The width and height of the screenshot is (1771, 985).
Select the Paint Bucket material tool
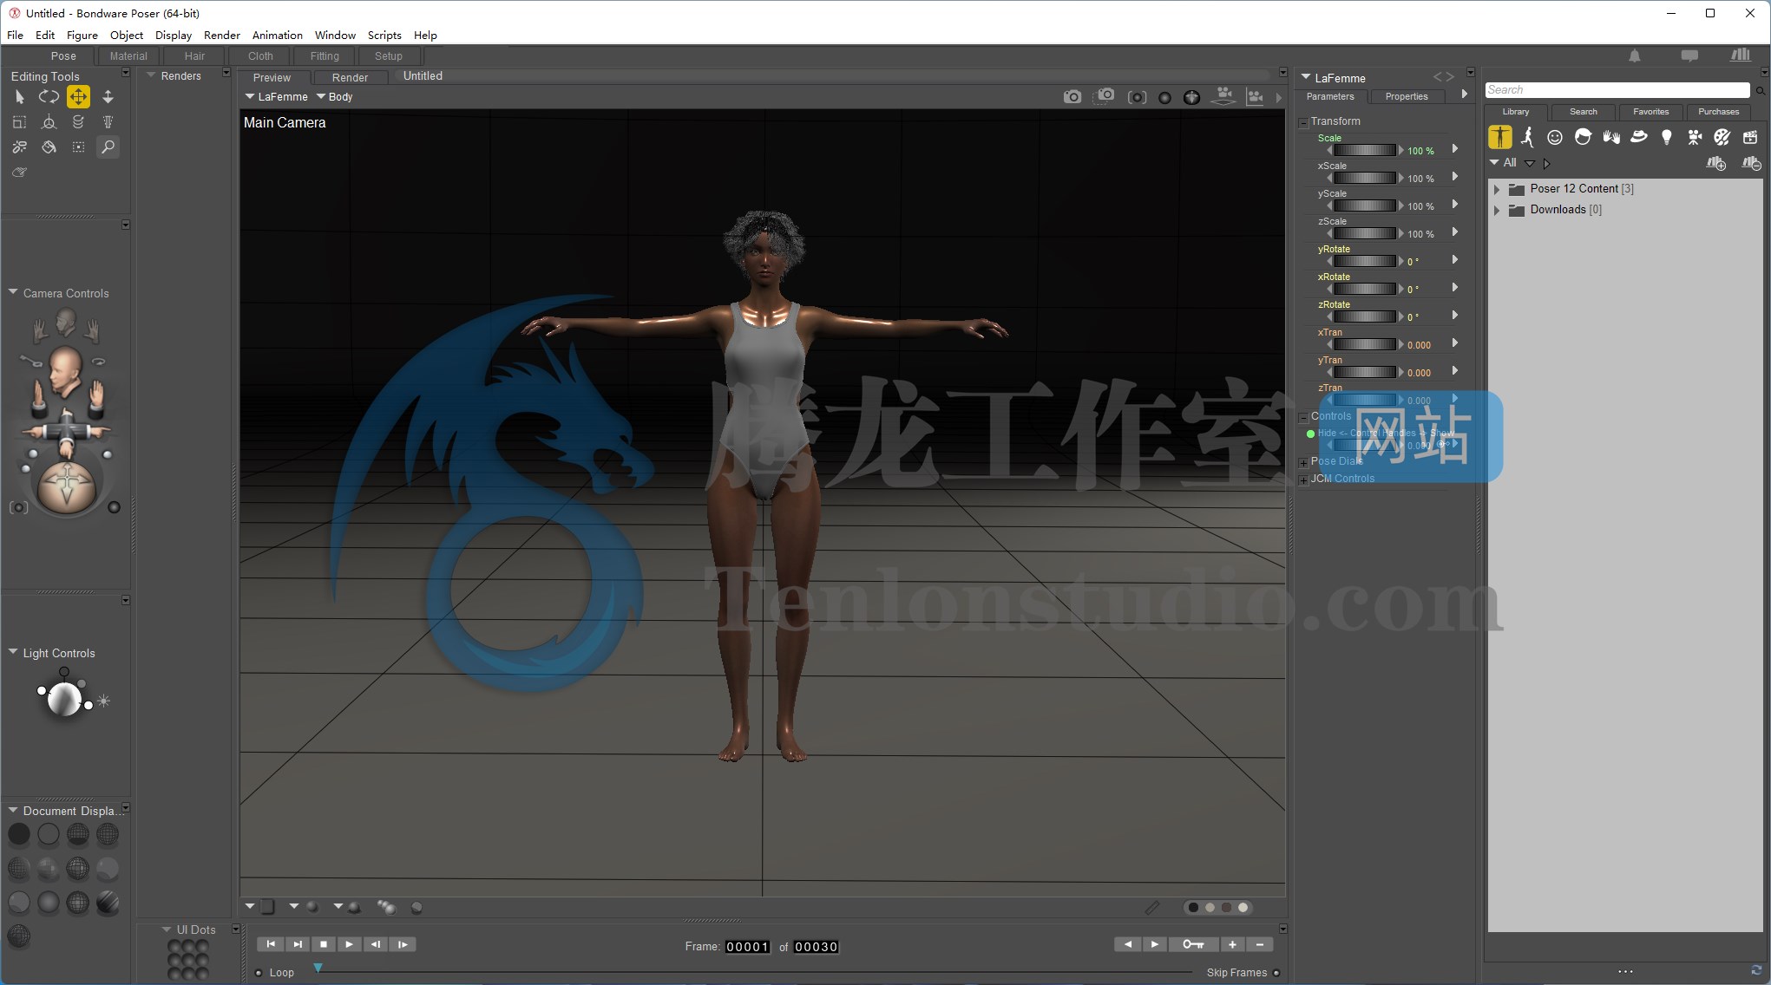(x=49, y=147)
